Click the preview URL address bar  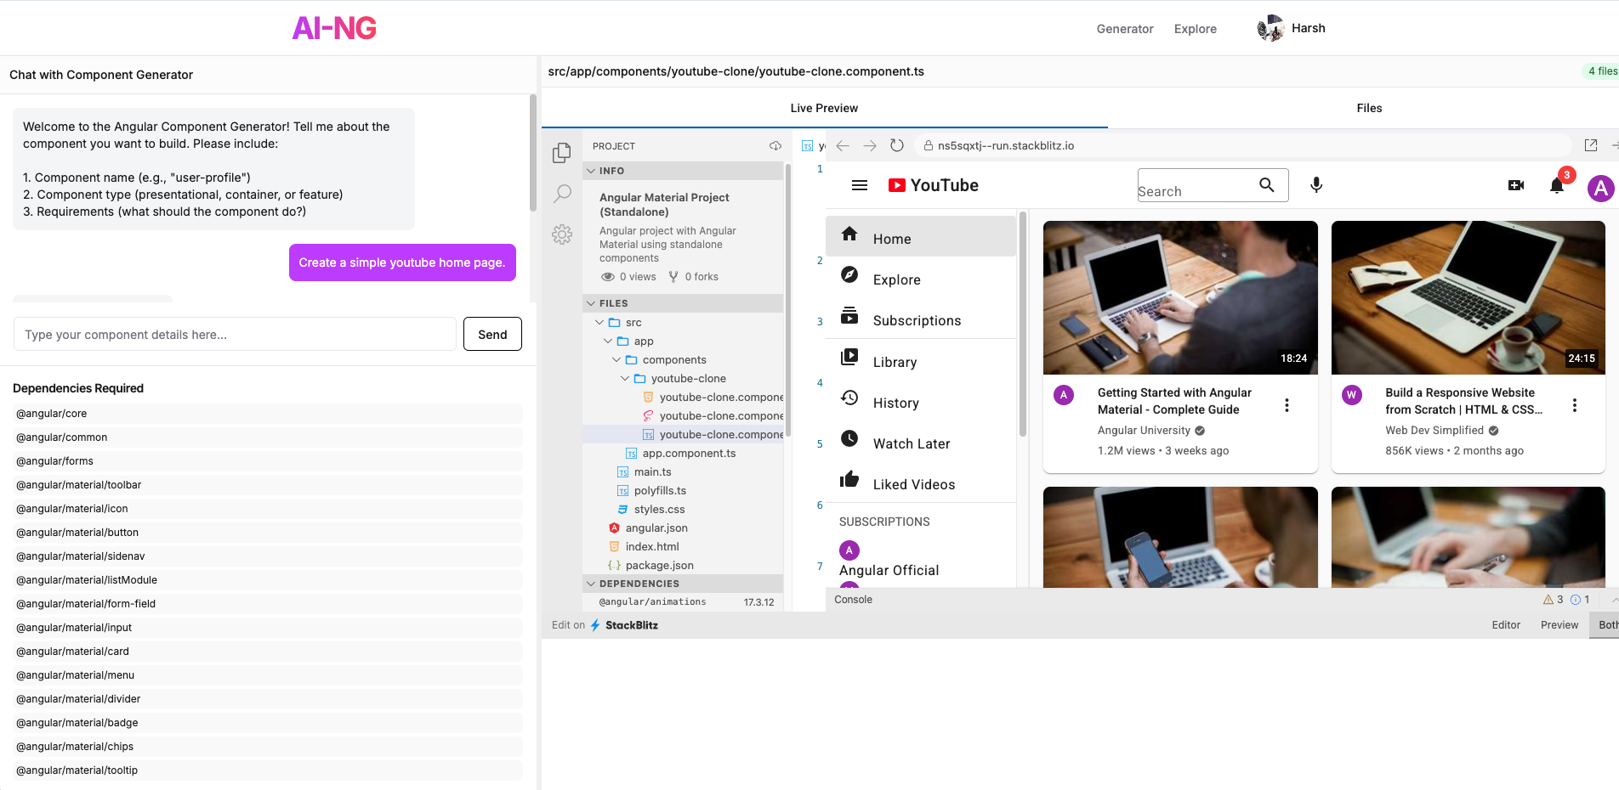[1242, 146]
